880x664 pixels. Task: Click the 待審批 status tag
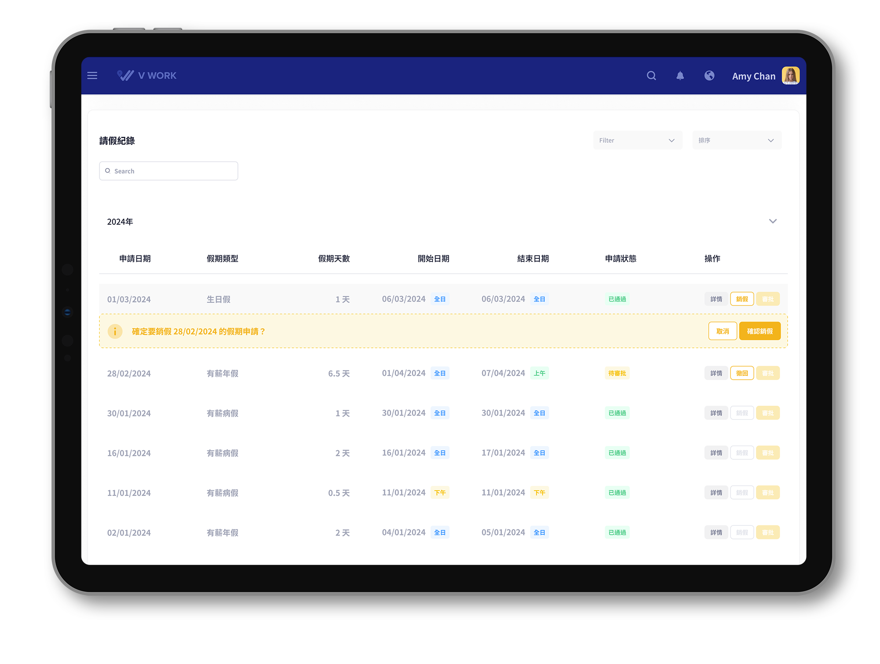pyautogui.click(x=617, y=373)
